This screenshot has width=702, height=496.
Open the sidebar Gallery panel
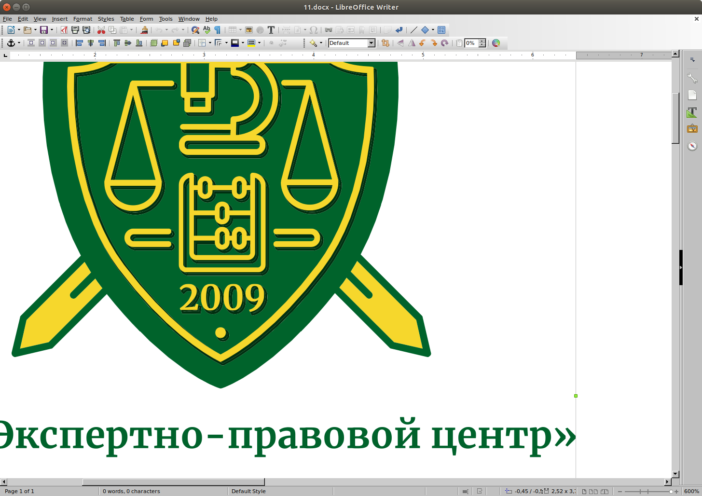[x=692, y=129]
